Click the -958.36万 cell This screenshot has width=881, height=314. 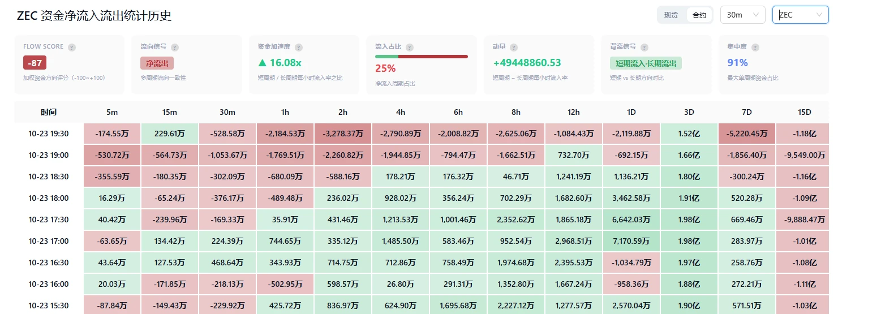pos(631,284)
